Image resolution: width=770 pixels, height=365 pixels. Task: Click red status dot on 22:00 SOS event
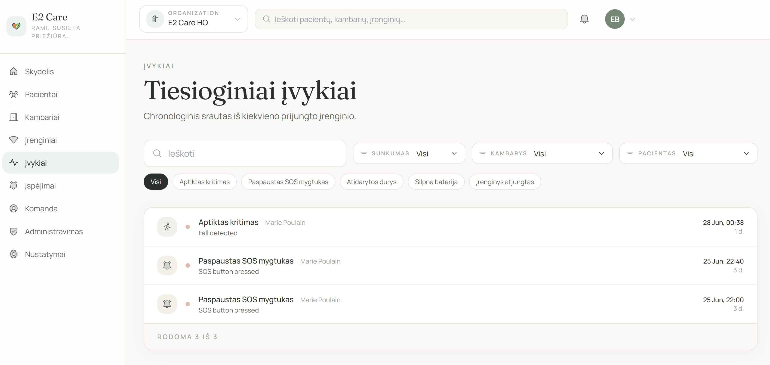pyautogui.click(x=188, y=304)
